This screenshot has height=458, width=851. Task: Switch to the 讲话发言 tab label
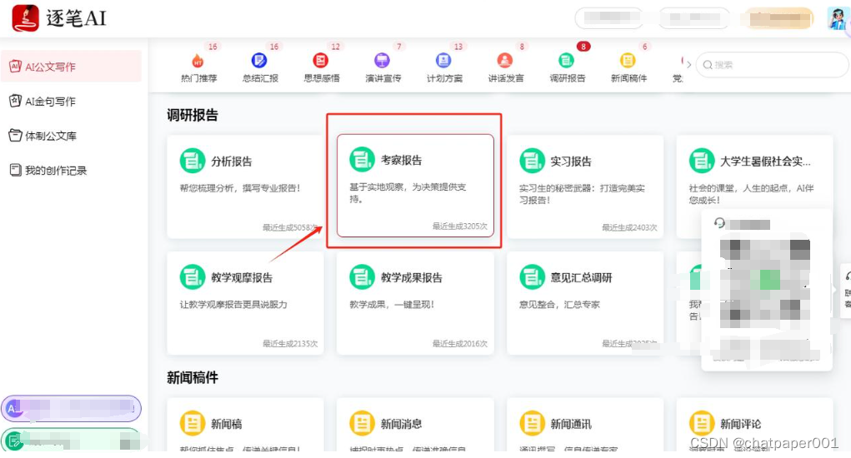506,78
